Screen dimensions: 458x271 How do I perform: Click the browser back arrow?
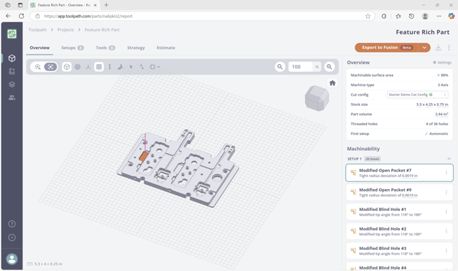point(8,16)
